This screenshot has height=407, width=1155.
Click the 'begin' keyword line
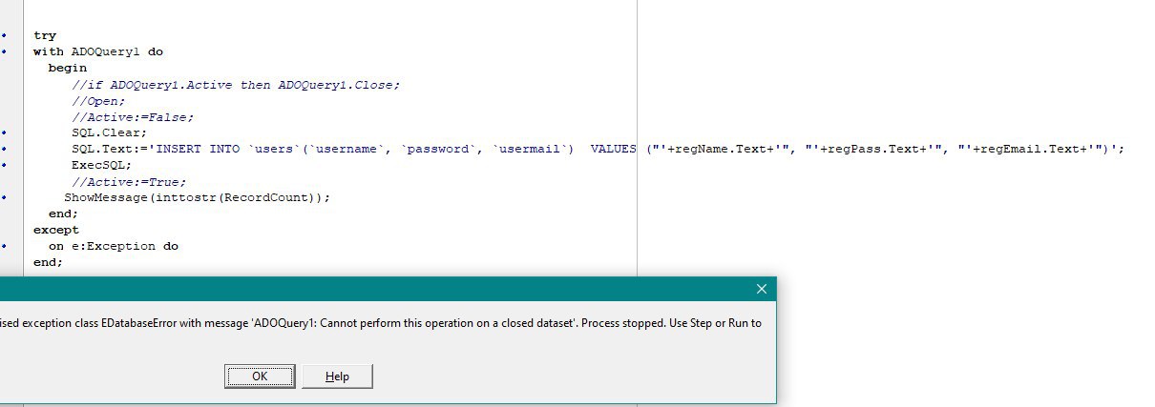tap(68, 68)
